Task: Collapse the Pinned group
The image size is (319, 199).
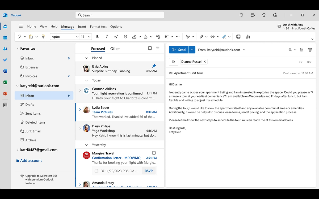Action: pos(86,58)
